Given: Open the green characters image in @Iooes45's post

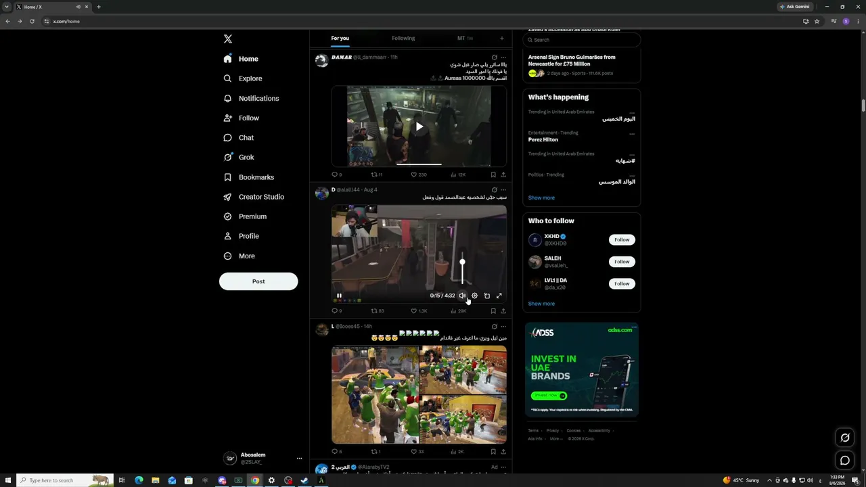Looking at the screenshot, I should coord(375,394).
